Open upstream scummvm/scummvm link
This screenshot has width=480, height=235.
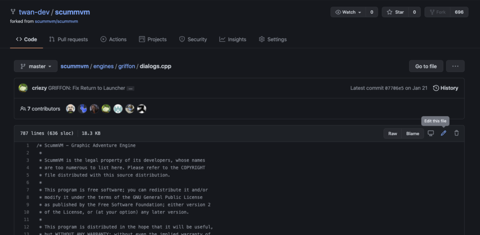click(56, 22)
